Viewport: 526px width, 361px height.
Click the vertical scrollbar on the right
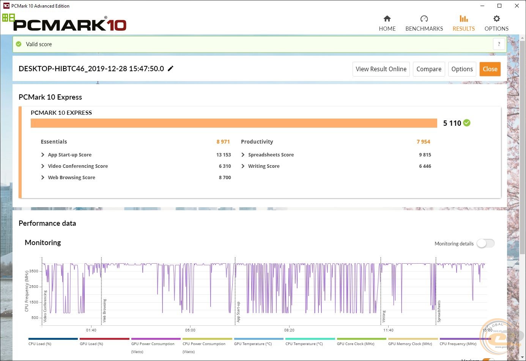click(523, 152)
